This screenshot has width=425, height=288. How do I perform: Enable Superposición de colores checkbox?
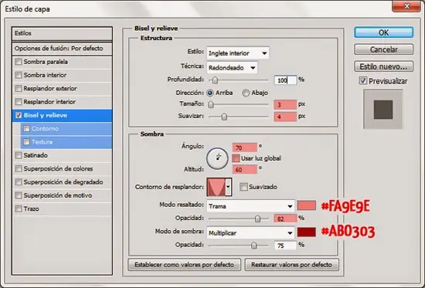point(19,168)
